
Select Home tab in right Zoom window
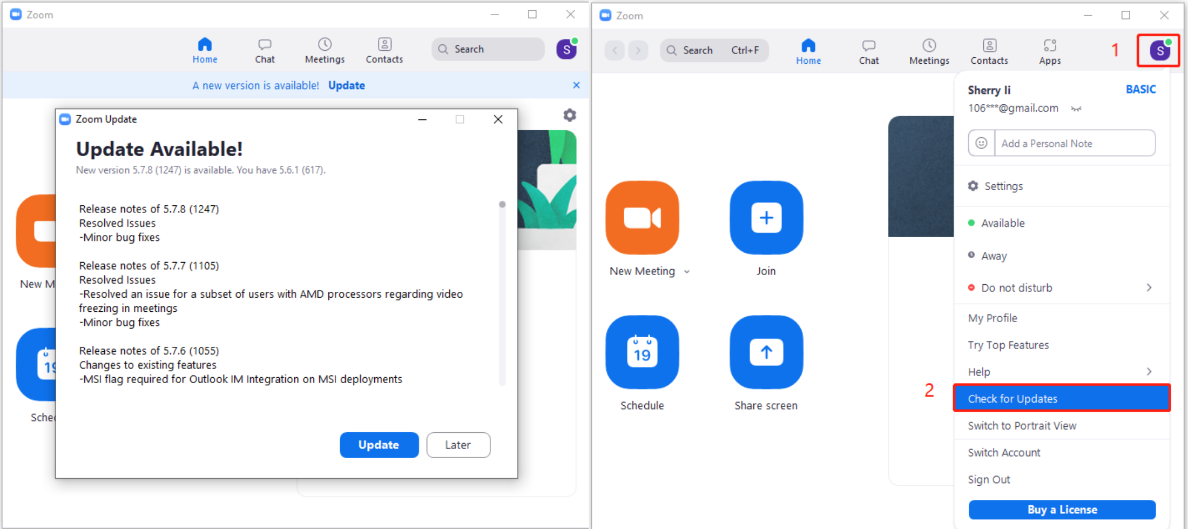[x=808, y=52]
